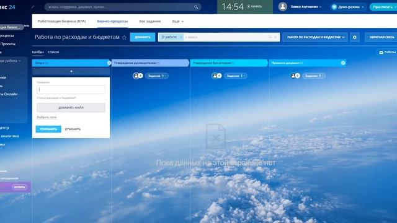The height and width of the screenshot is (223, 397).
Task: Open the Павел Антошкин user menu
Action: 306,7
